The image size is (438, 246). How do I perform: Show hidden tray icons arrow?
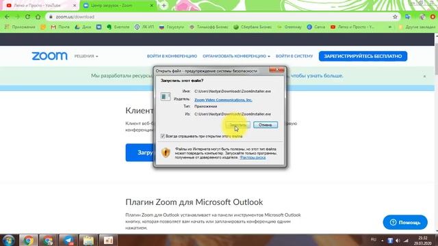(x=382, y=241)
